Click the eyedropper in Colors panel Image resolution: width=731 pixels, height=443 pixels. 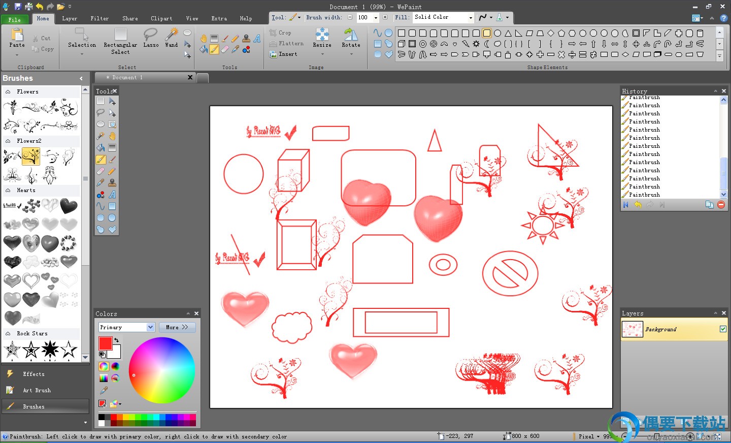click(104, 390)
